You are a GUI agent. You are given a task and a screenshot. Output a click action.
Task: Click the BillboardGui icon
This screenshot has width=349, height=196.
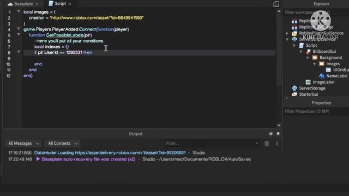coord(308,52)
